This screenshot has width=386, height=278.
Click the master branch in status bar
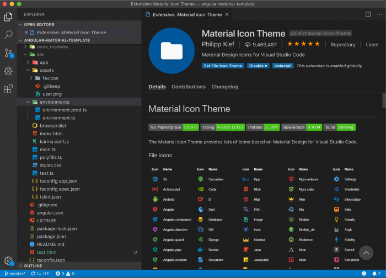coord(15,274)
